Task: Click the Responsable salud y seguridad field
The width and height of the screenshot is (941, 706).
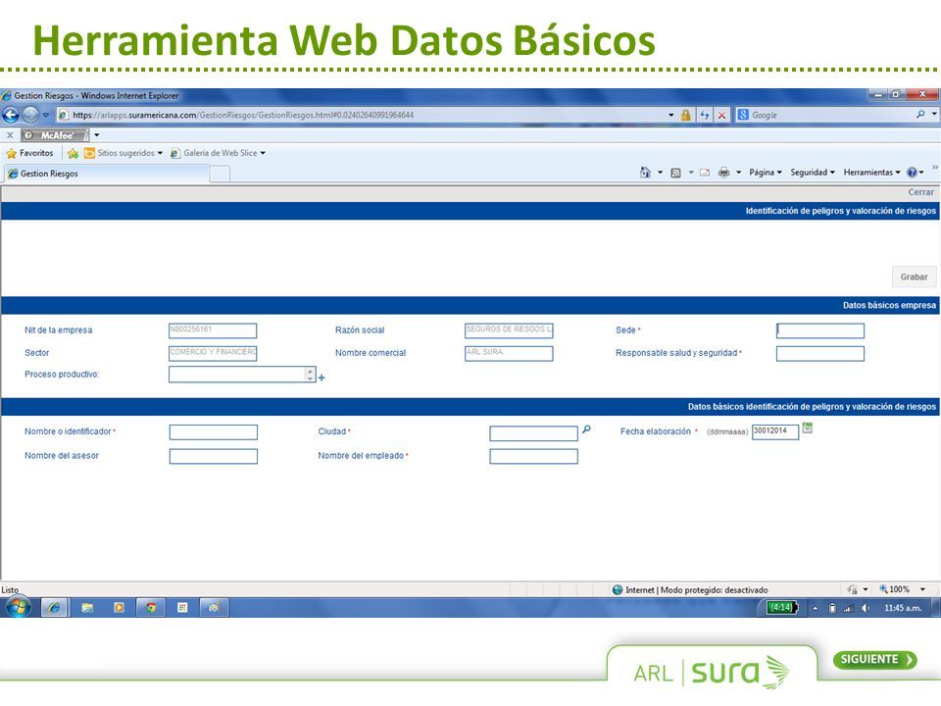Action: 819,354
